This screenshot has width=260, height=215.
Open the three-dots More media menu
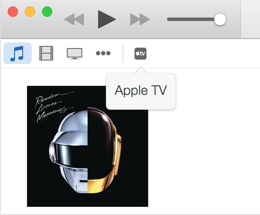(x=103, y=53)
